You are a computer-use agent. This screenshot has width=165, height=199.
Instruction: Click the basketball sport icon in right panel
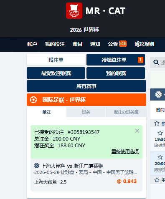click(158, 95)
